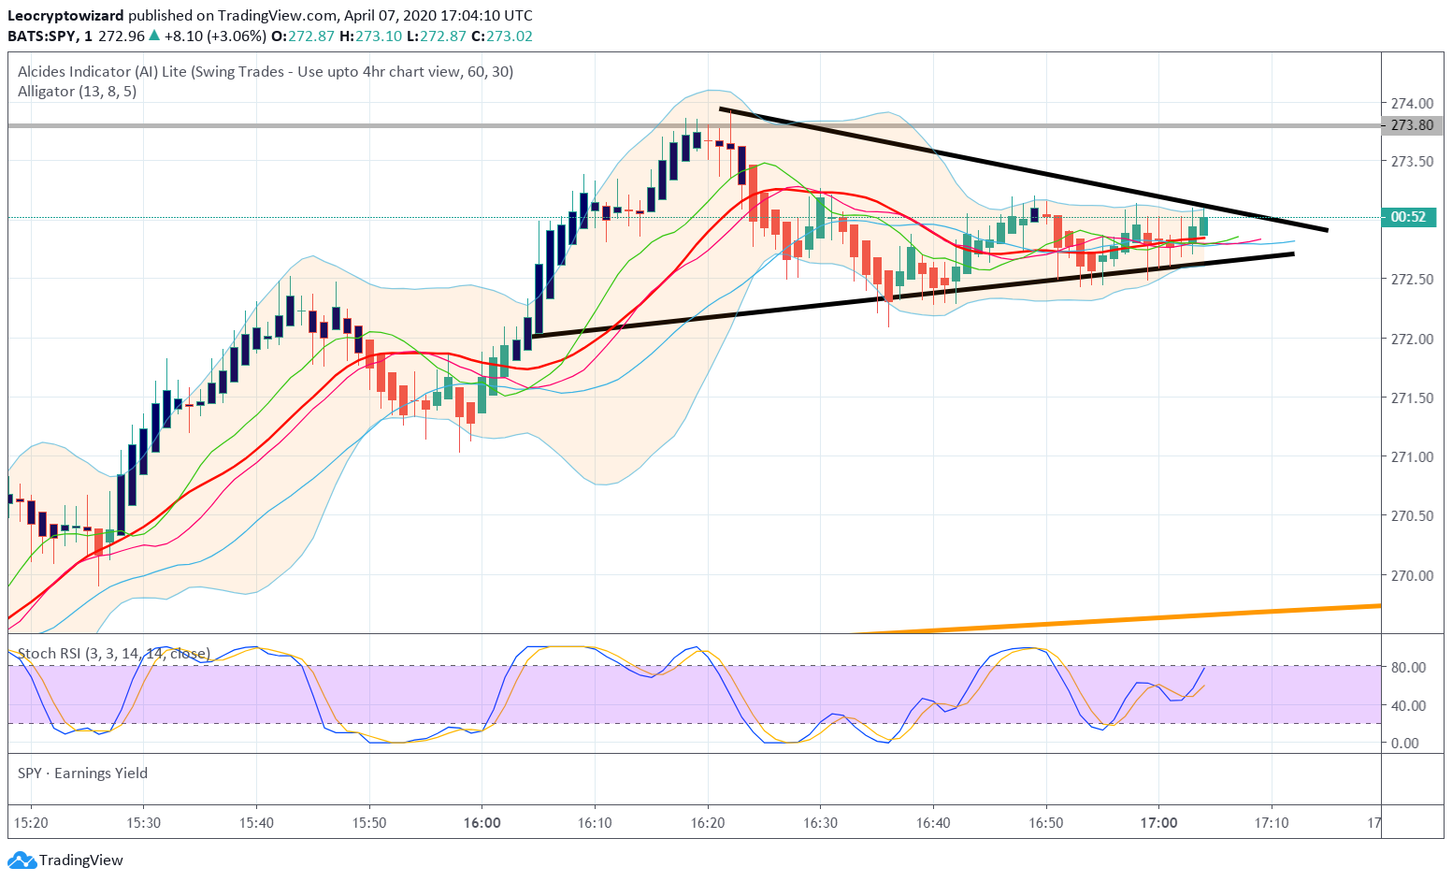Click the 16:30 time axis label
The height and width of the screenshot is (882, 1452).
coord(820,823)
